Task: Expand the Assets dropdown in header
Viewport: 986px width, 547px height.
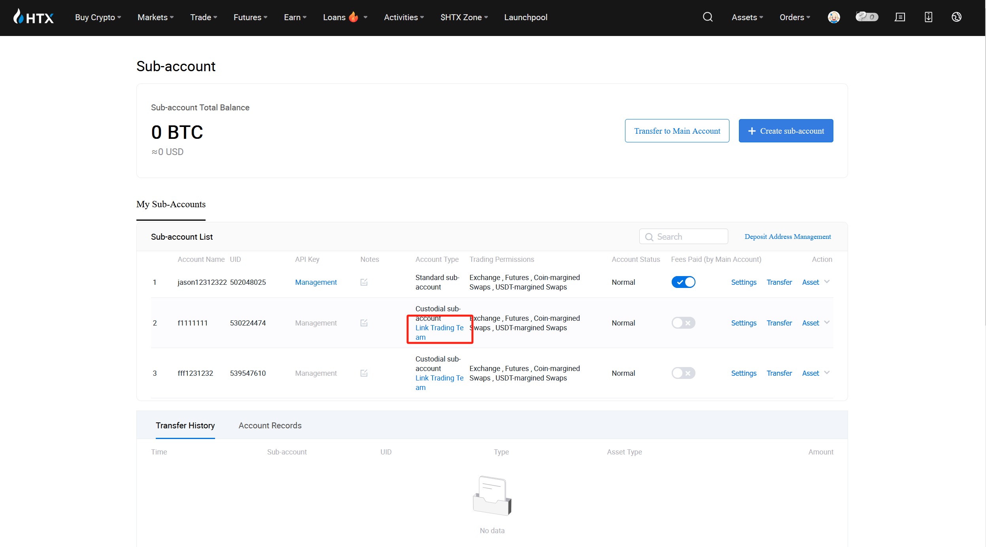Action: coord(747,17)
